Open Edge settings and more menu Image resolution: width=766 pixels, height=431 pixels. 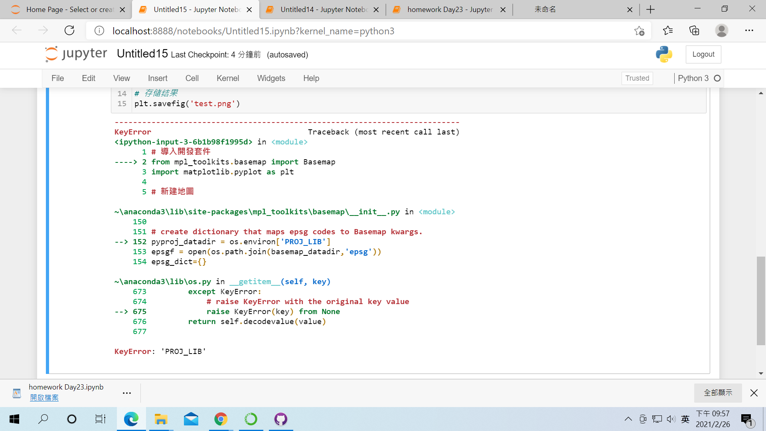(x=749, y=31)
